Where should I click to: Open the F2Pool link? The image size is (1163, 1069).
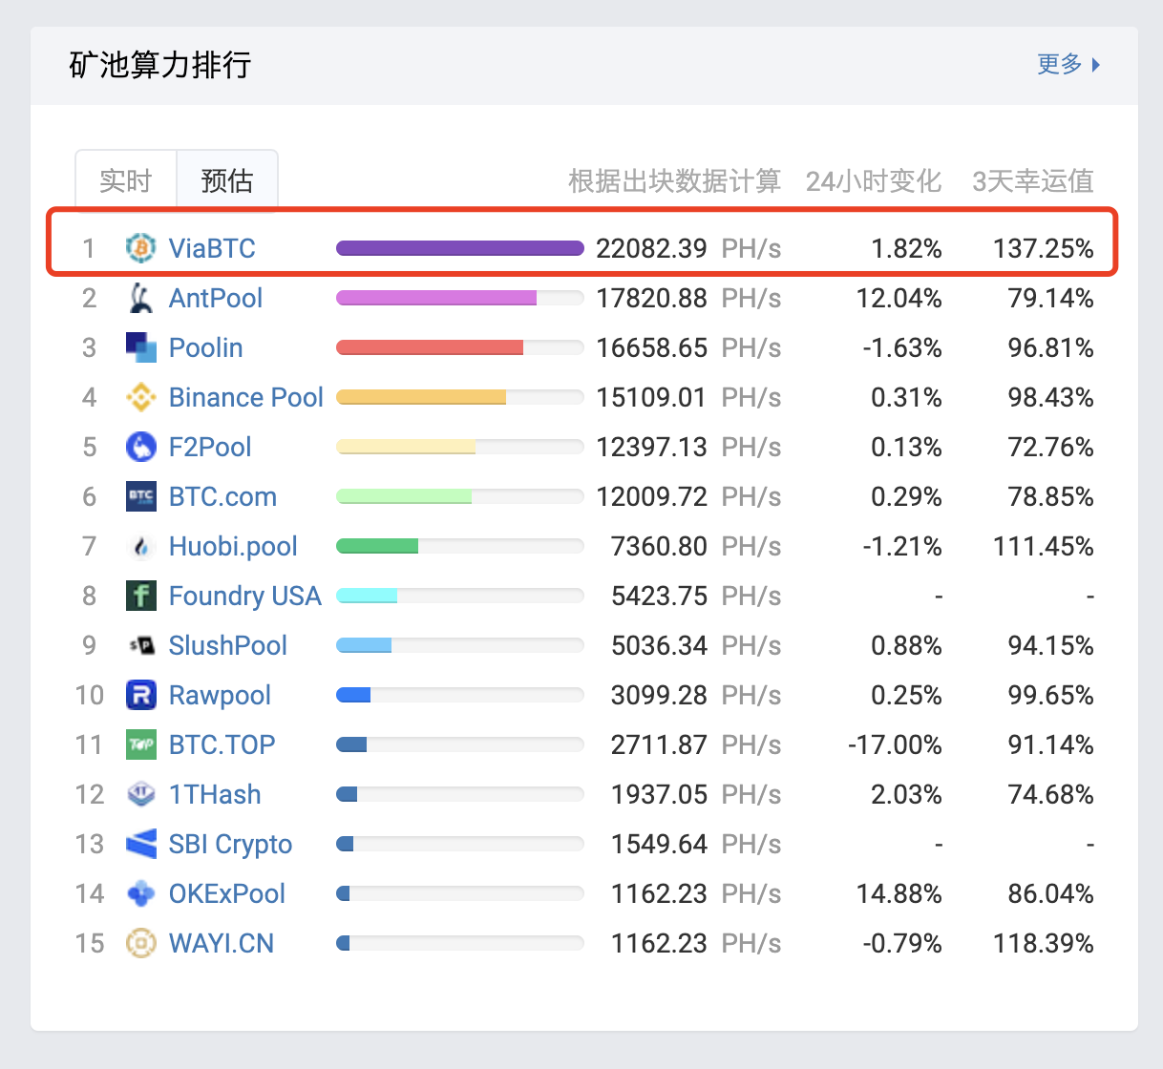210,447
